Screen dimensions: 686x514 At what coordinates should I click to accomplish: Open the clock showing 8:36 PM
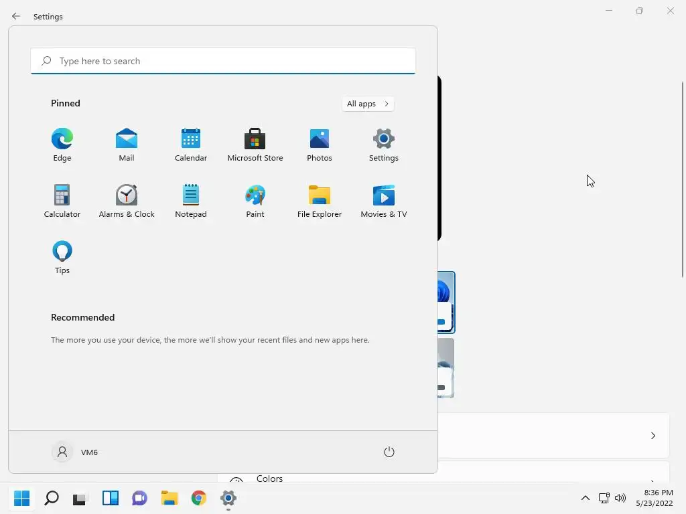[x=655, y=498]
